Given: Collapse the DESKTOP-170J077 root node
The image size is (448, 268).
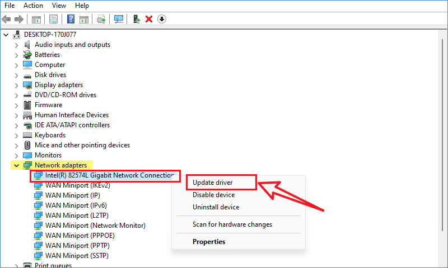Looking at the screenshot, I should (x=6, y=35).
